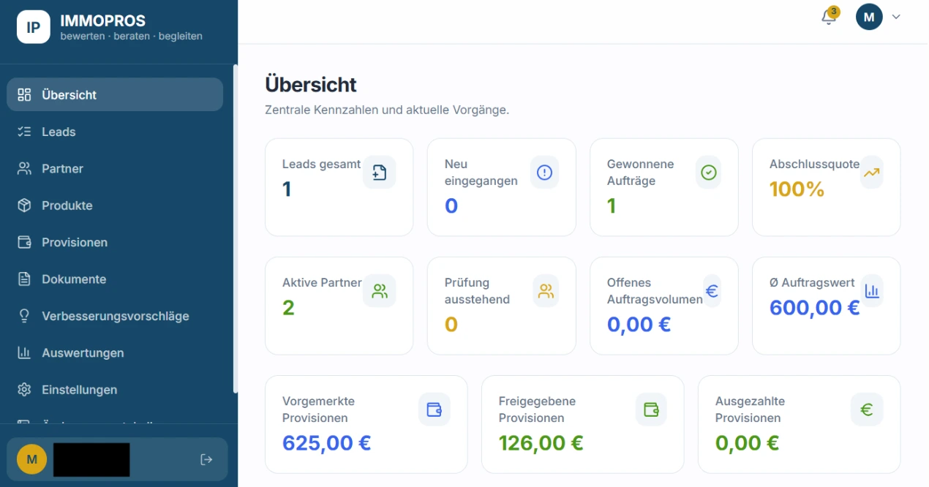Click the yellow M avatar in sidebar
Viewport: 929px width, 487px height.
[31, 459]
